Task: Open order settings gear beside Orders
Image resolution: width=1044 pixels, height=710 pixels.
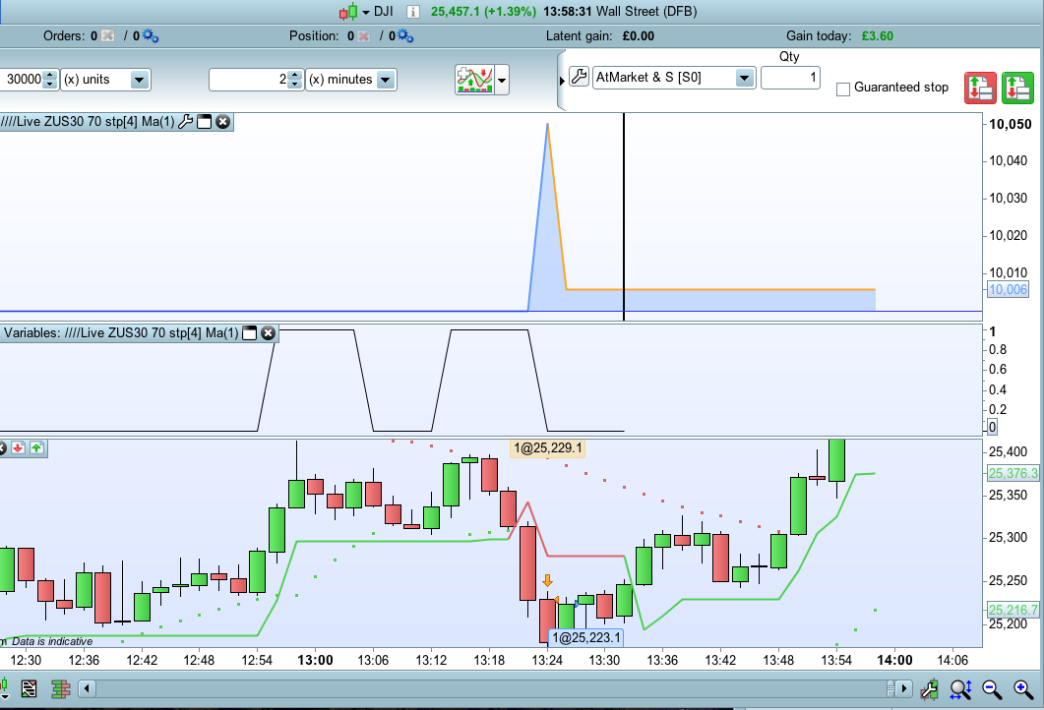Action: [151, 36]
